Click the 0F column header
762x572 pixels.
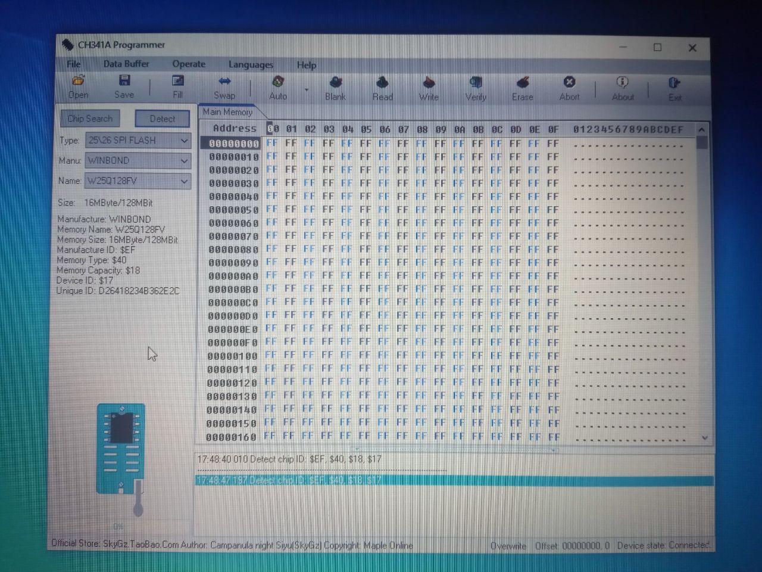pyautogui.click(x=553, y=129)
